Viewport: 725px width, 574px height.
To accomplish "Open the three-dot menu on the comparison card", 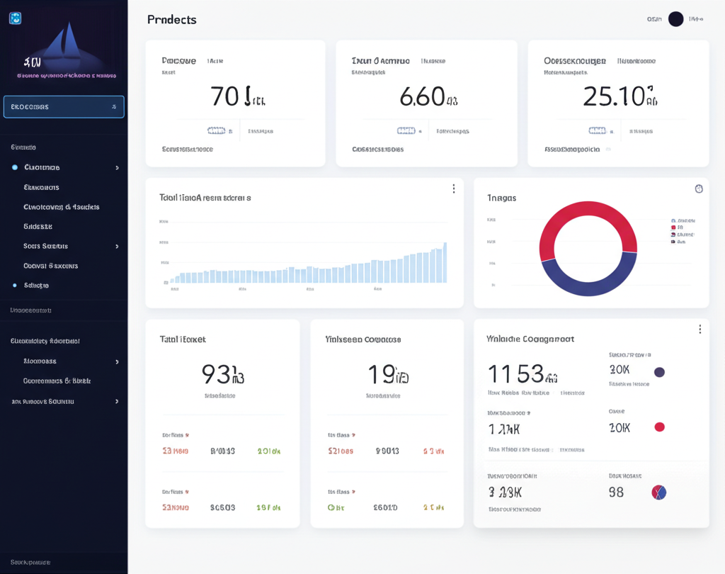I will click(700, 329).
